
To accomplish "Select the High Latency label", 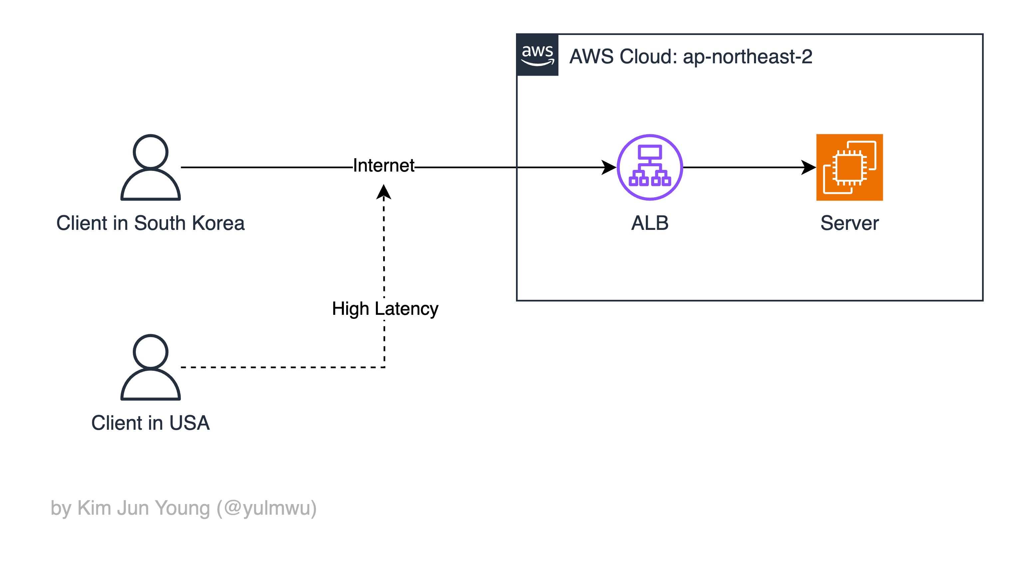I will 385,308.
